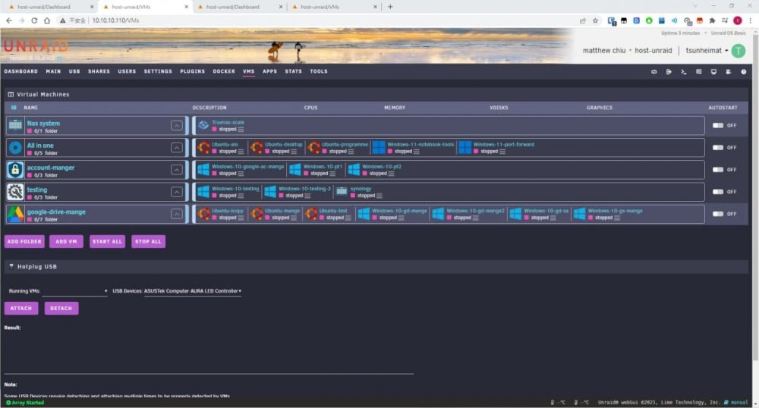Click the Windows-10-google-ac-mange VM icon
Screen dimensions: 759x408
click(203, 170)
